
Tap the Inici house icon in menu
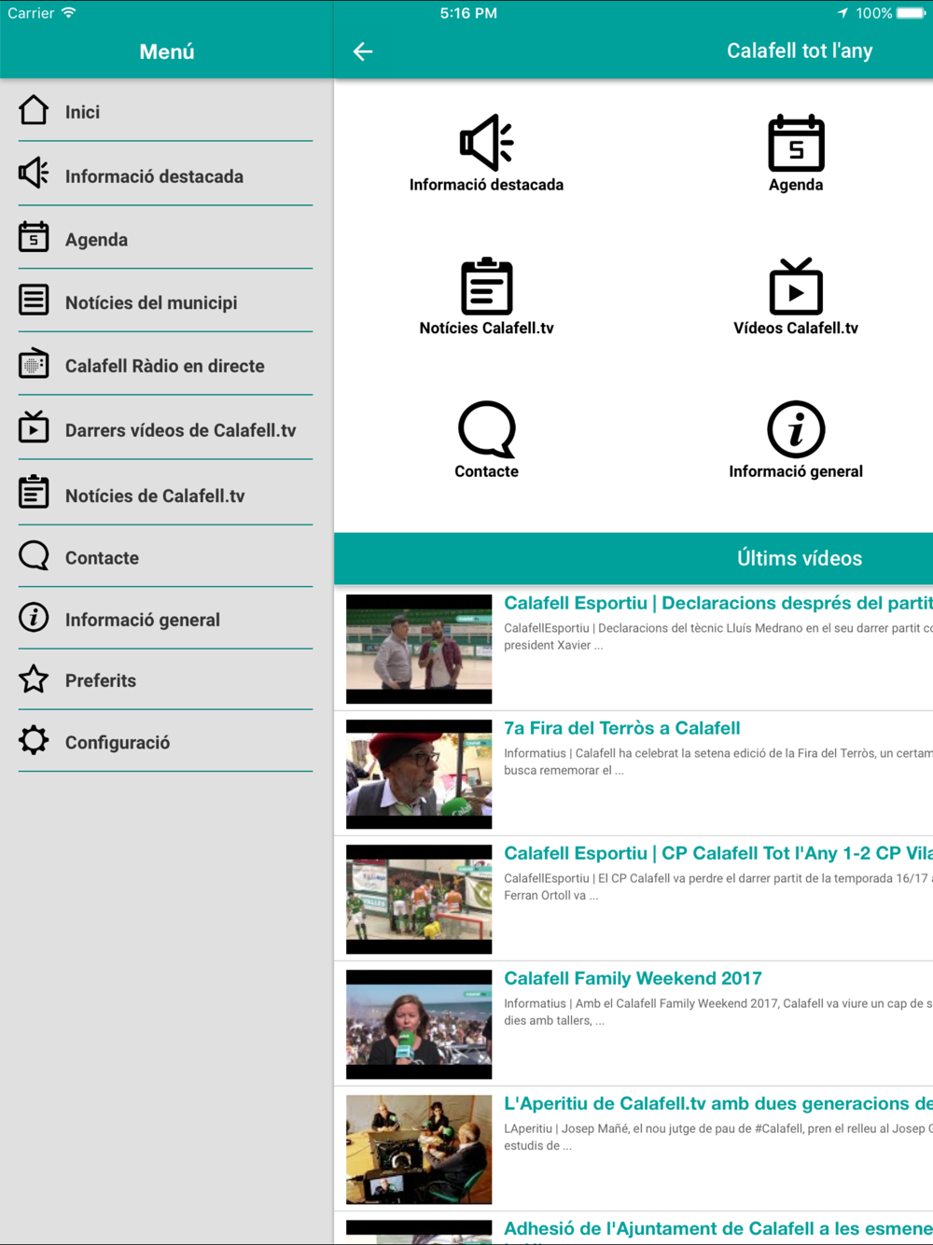(34, 110)
